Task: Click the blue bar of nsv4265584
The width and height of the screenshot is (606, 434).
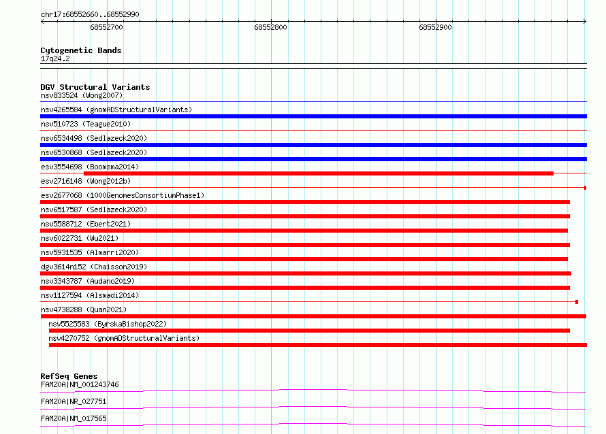Action: (x=313, y=116)
